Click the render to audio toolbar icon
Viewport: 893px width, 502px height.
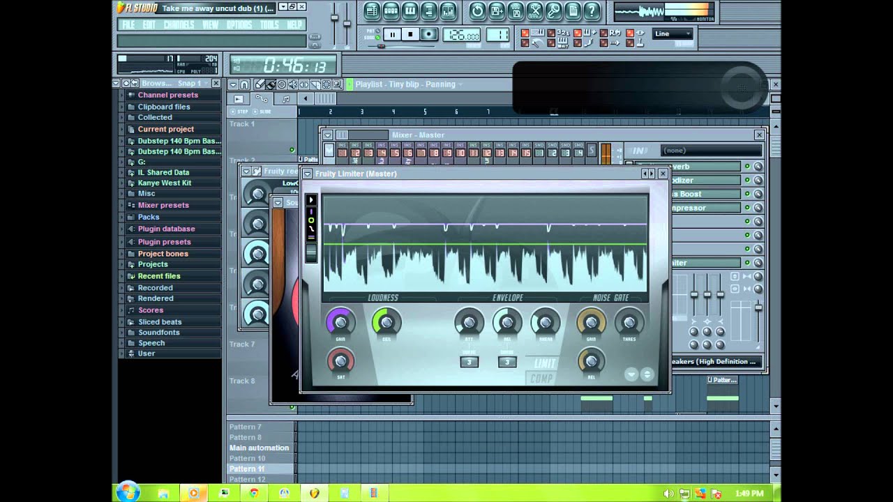click(x=516, y=10)
